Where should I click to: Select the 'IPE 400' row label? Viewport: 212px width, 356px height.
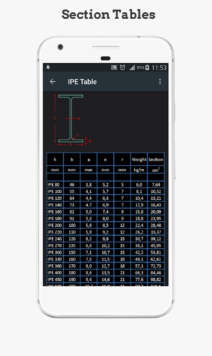pos(54,273)
